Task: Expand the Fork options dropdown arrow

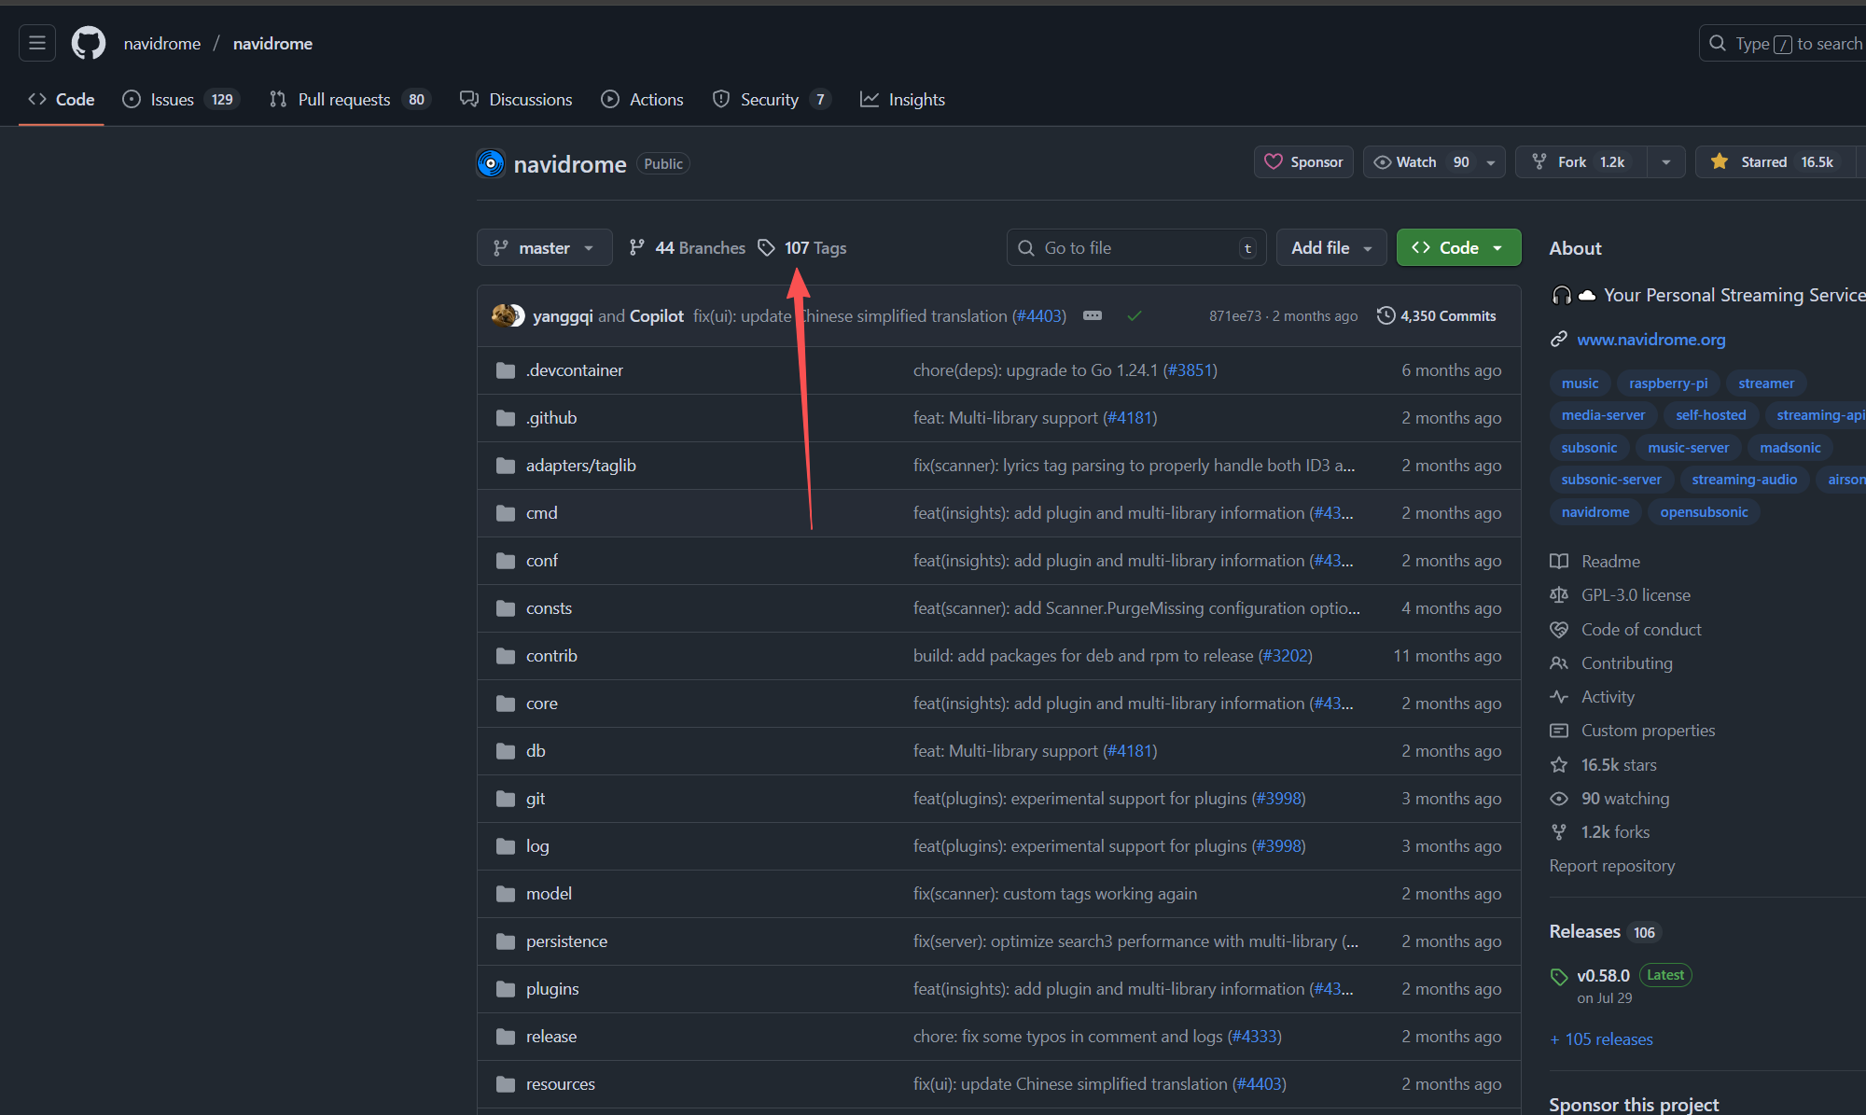Action: tap(1666, 162)
